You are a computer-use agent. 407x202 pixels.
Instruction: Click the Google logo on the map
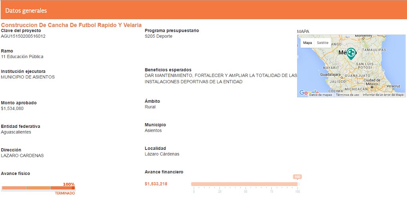coord(309,93)
